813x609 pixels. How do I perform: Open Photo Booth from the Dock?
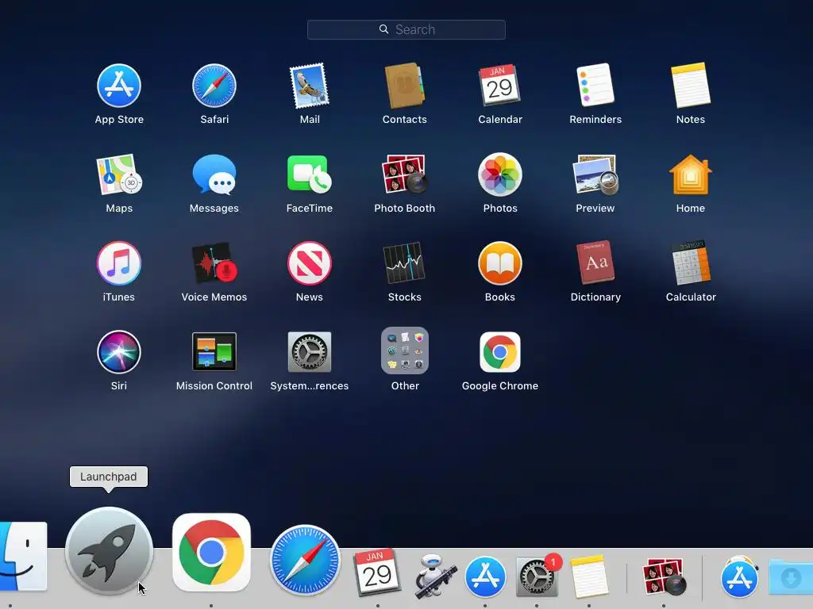(x=665, y=576)
